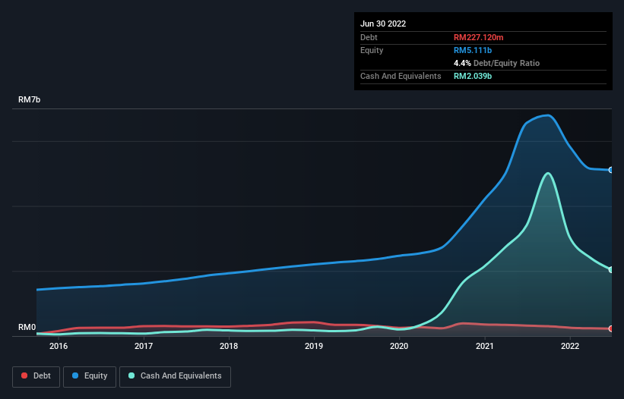
Task: Click the 4.4% Debt/Equity Ratio text
Action: click(x=496, y=63)
